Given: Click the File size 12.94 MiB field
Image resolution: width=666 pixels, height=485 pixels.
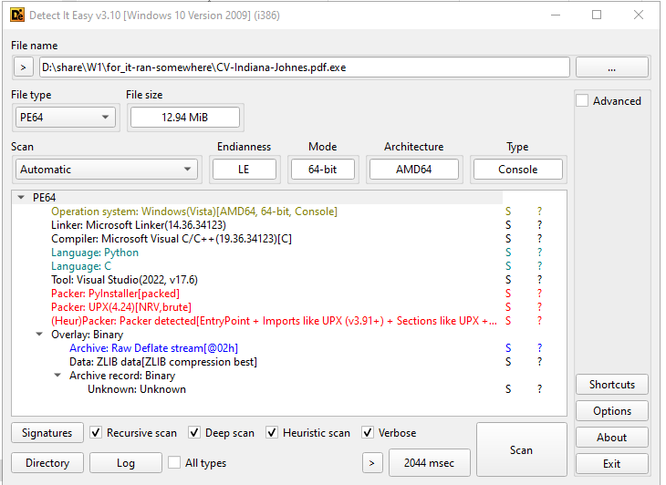Looking at the screenshot, I should click(185, 118).
